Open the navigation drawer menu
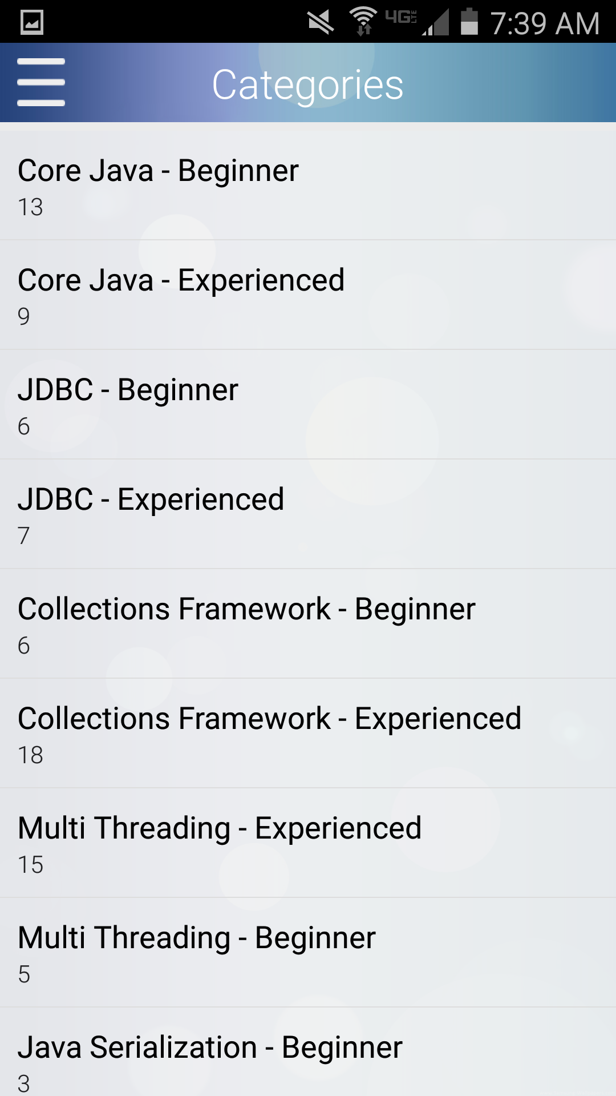This screenshot has width=616, height=1096. tap(40, 83)
